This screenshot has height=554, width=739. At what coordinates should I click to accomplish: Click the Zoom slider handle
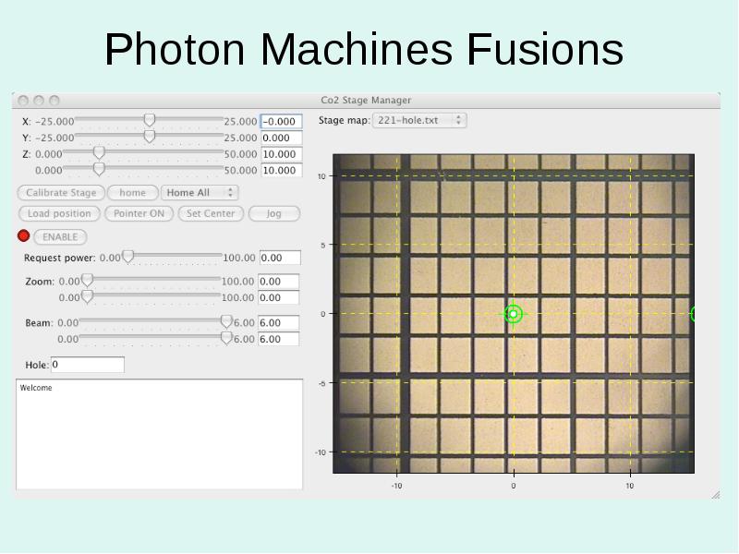87,281
